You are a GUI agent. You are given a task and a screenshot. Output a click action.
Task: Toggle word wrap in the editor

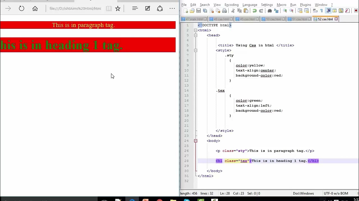pyautogui.click(x=315, y=11)
